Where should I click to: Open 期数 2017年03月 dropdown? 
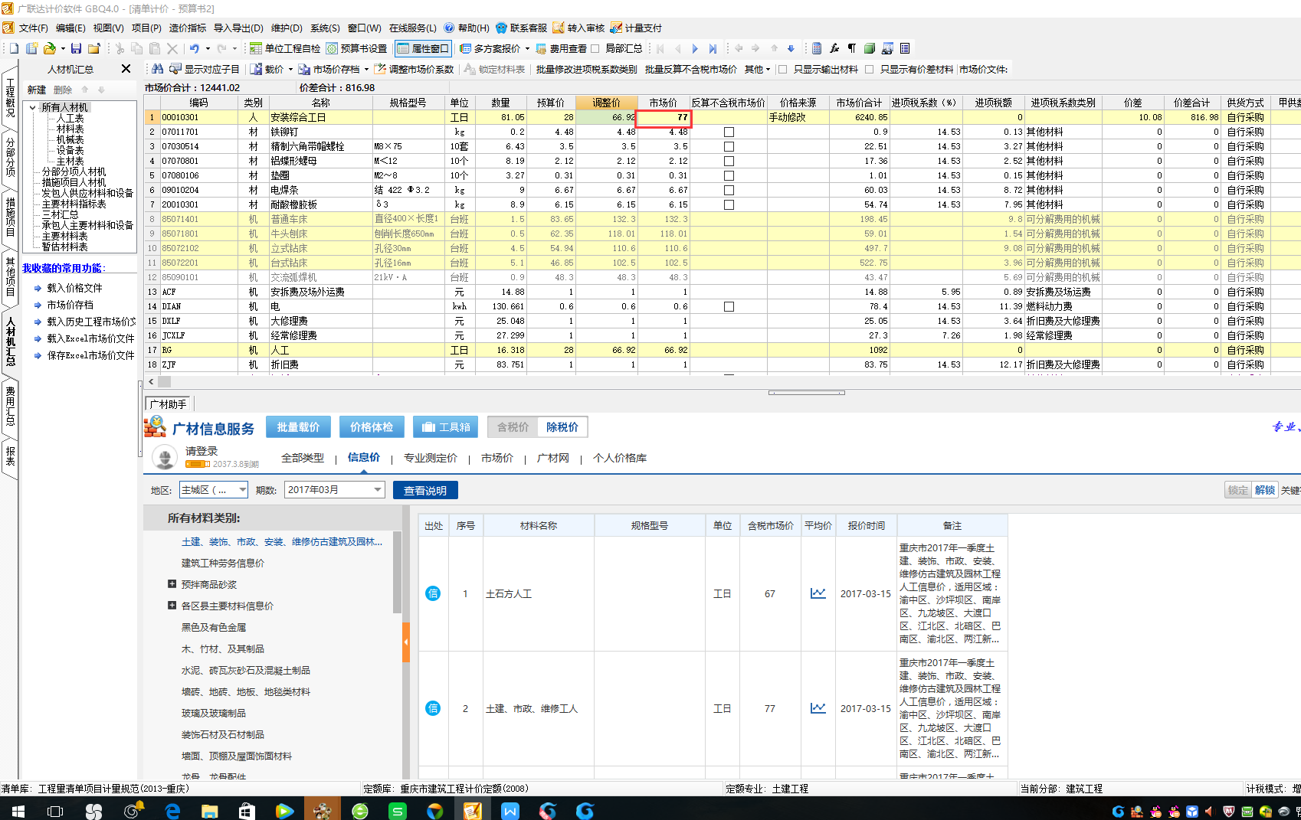[334, 490]
